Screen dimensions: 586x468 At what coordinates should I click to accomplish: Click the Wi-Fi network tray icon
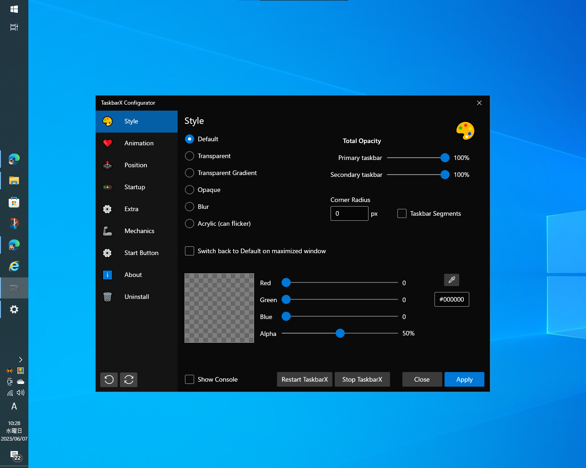click(10, 393)
